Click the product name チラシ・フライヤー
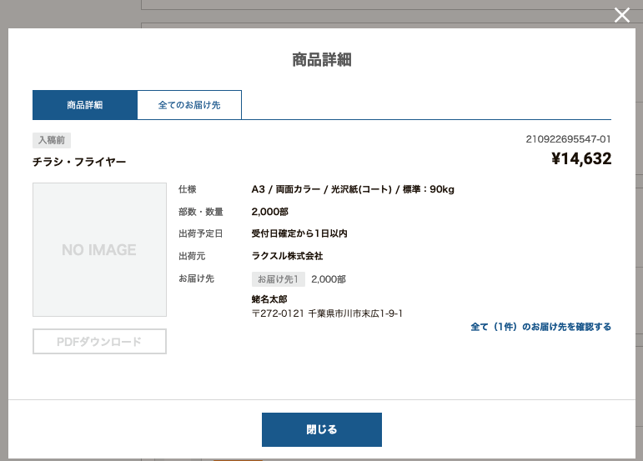The height and width of the screenshot is (461, 643). pos(79,162)
